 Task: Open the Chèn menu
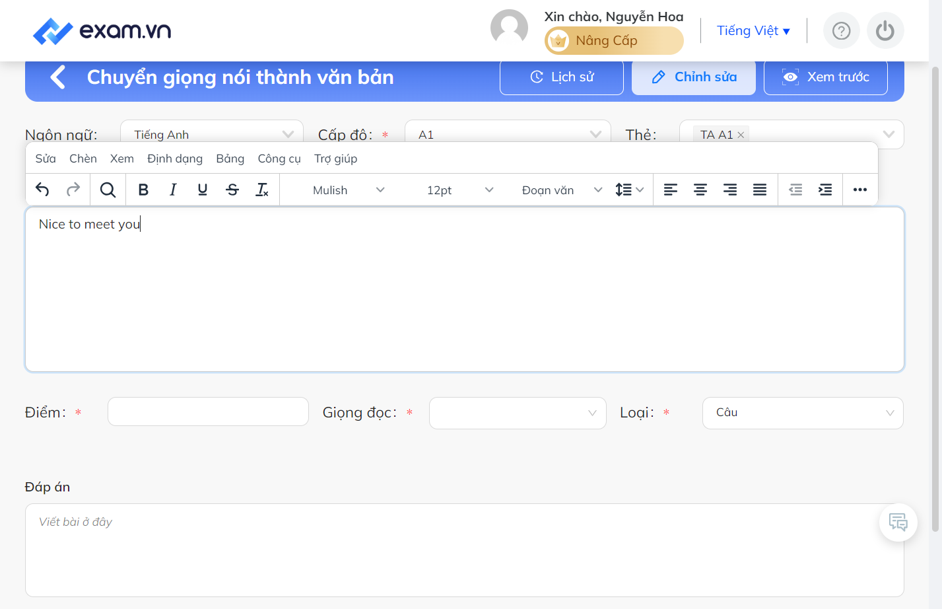coord(83,159)
